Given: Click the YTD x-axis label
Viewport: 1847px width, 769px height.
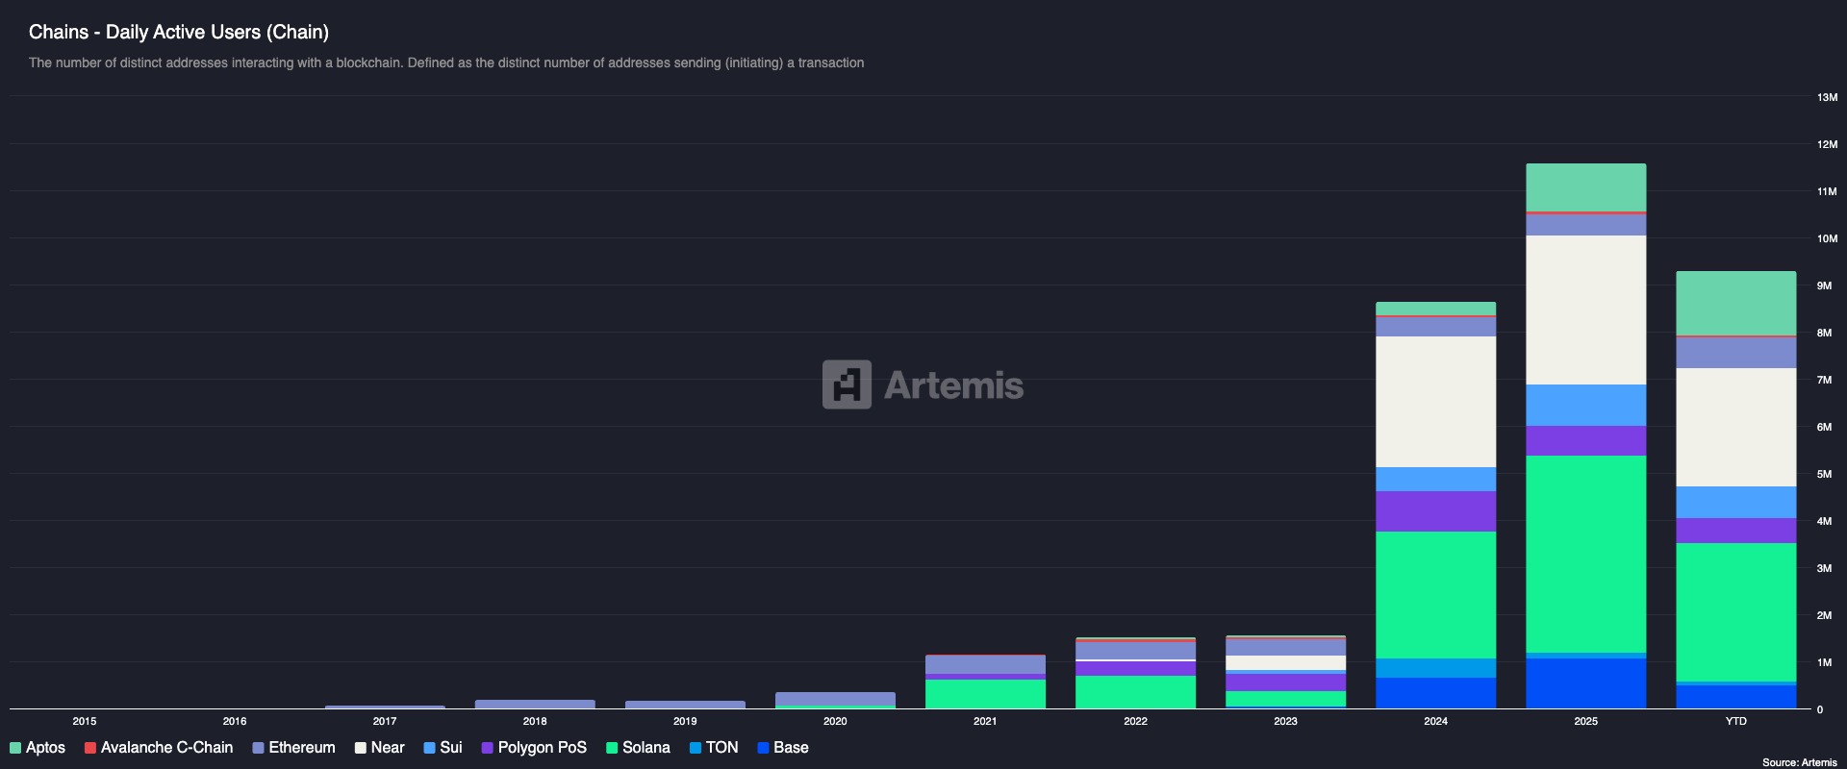Looking at the screenshot, I should 1736,721.
